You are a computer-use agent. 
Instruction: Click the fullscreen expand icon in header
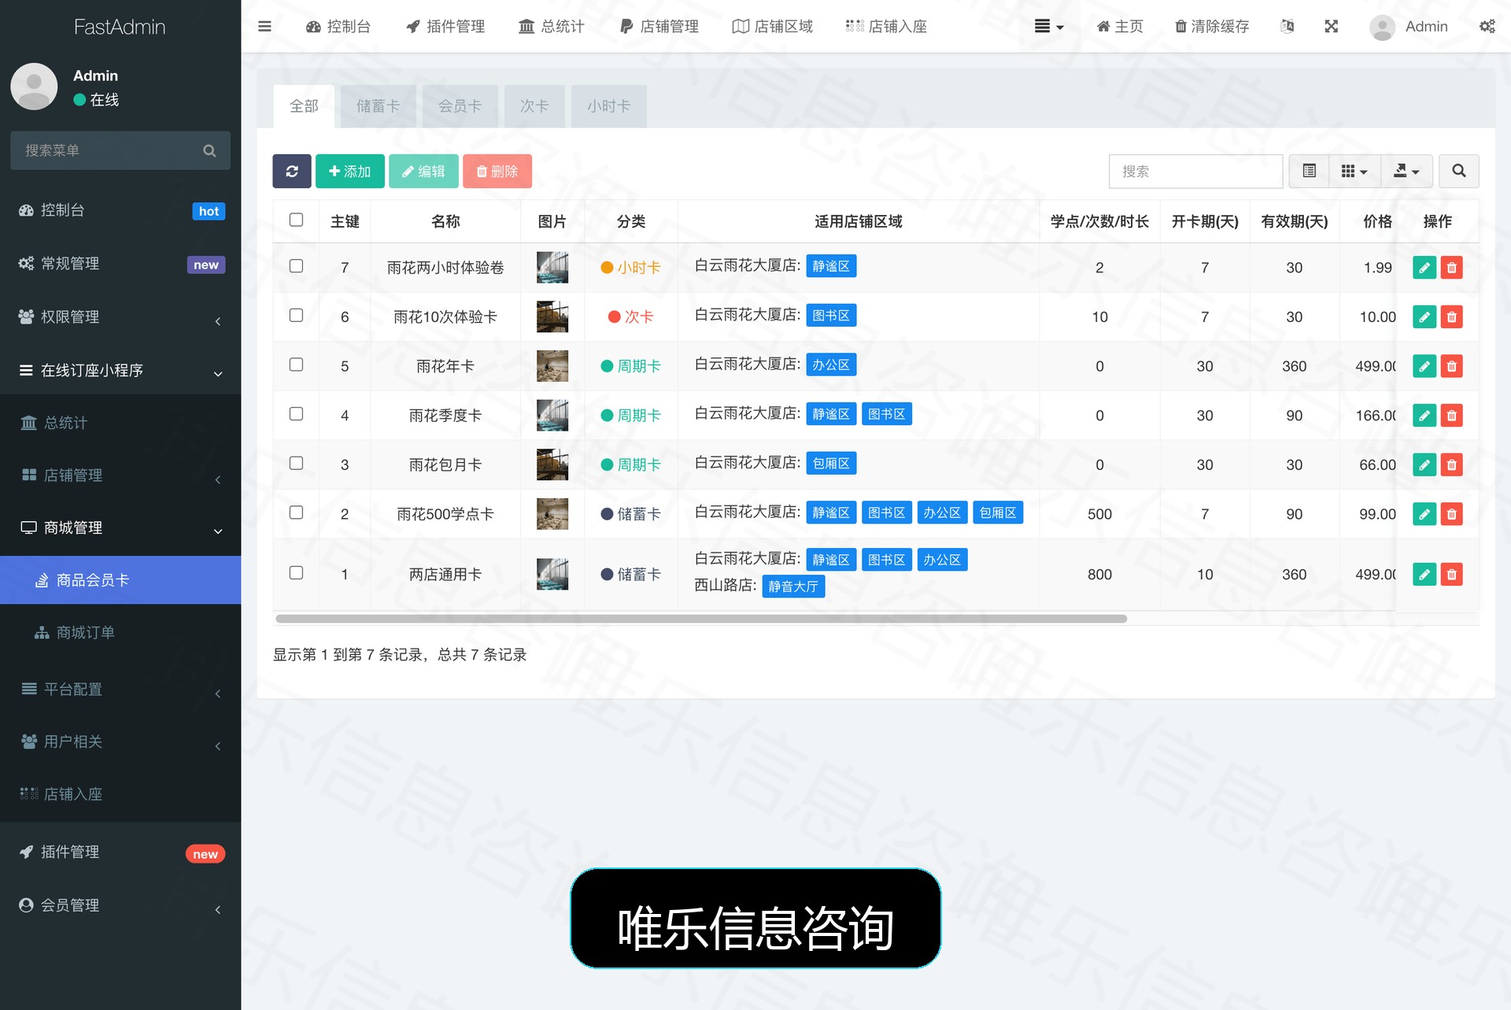pos(1331,27)
